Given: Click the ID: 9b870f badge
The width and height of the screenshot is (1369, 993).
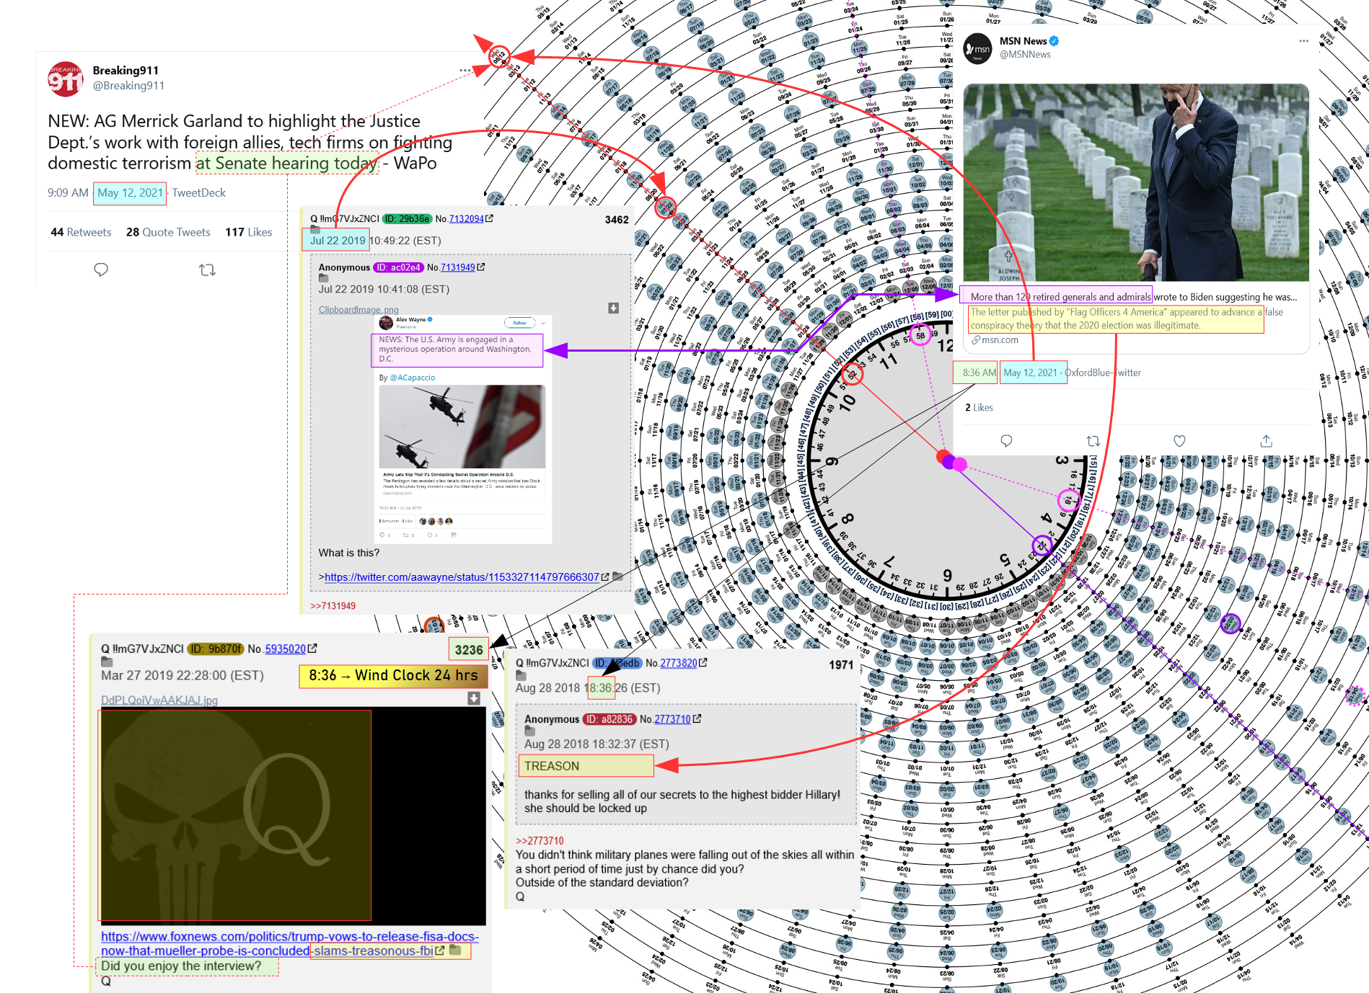Looking at the screenshot, I should (x=216, y=649).
